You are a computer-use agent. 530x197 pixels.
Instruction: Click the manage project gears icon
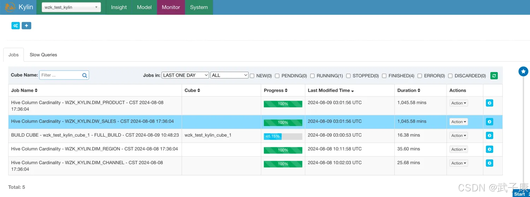pos(16,25)
